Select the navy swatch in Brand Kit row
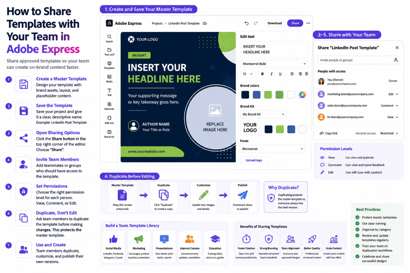410x273 pixels. coord(268,129)
